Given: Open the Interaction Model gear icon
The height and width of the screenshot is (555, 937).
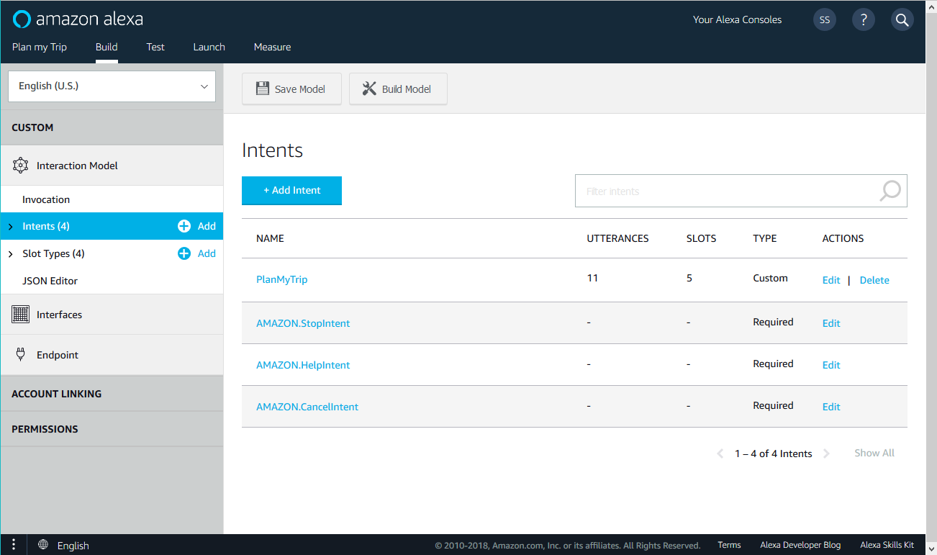Looking at the screenshot, I should click(x=20, y=165).
